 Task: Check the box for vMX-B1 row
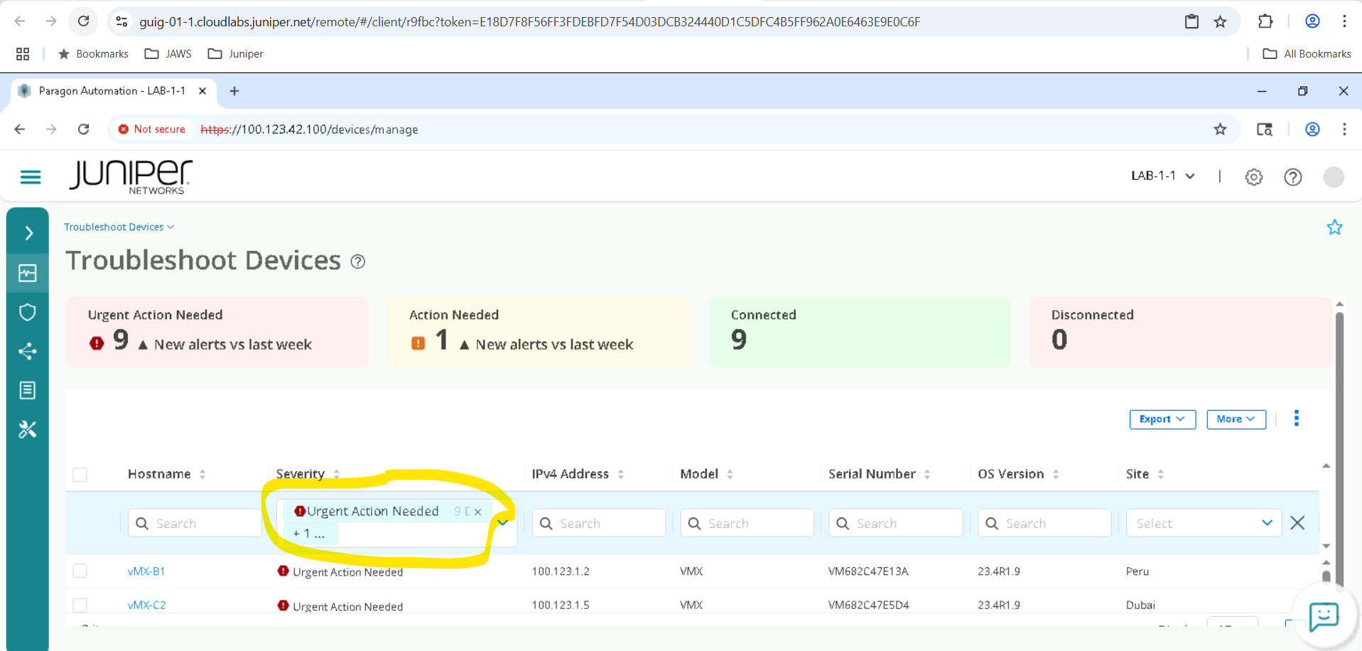[x=80, y=571]
